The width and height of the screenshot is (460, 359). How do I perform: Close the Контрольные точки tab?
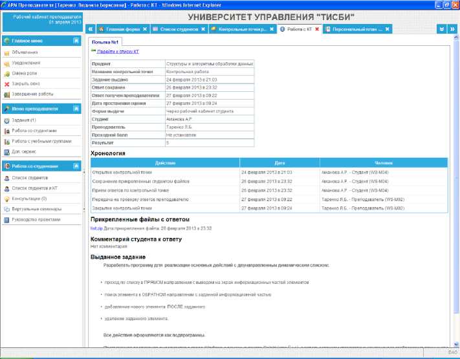pyautogui.click(x=272, y=29)
